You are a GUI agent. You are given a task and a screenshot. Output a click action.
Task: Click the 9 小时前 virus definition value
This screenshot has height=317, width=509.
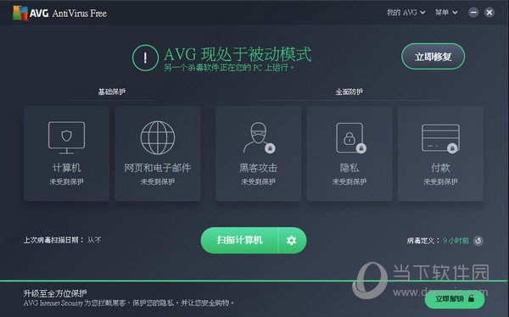click(456, 241)
